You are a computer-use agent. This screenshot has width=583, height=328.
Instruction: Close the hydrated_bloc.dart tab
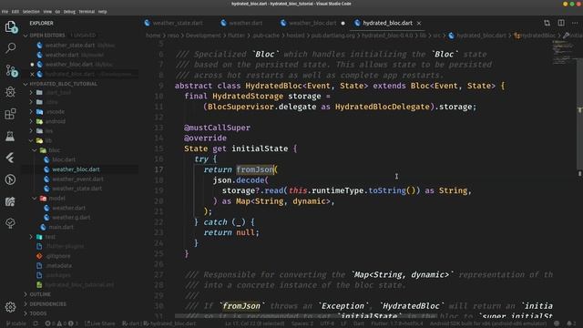[x=419, y=23]
